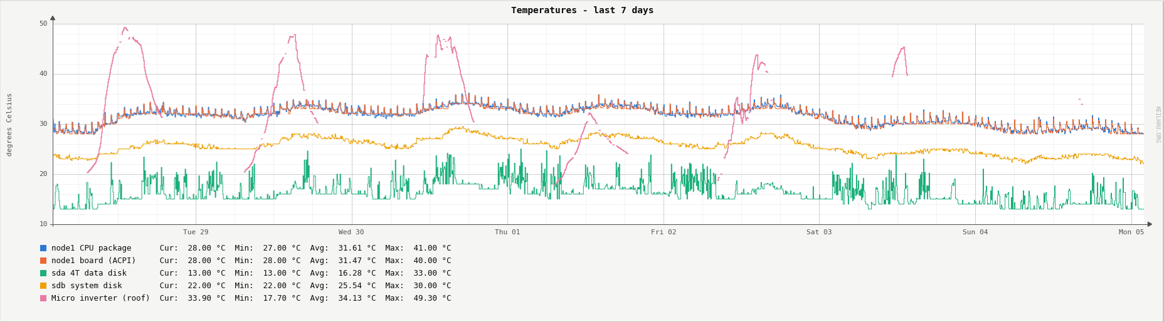Click the blue node1 CPU package swatch
Image resolution: width=1164 pixels, height=322 pixels.
coord(43,248)
